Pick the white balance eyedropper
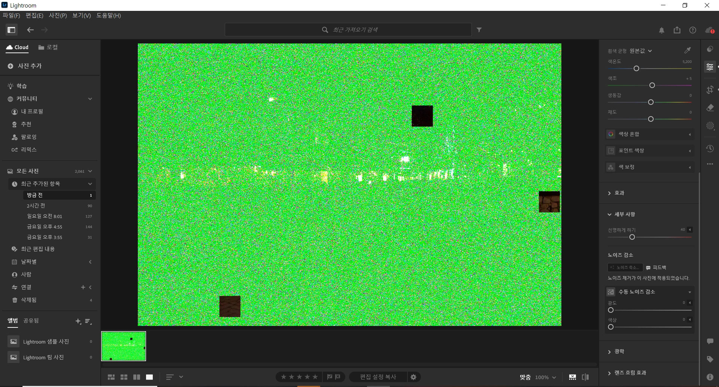 point(688,50)
